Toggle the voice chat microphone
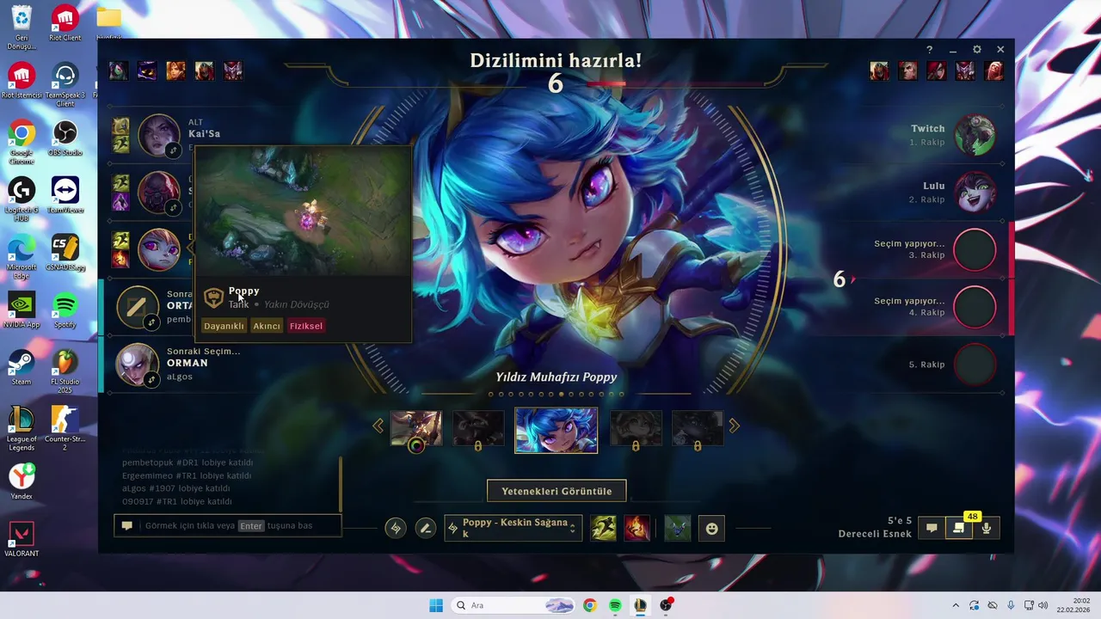Image resolution: width=1101 pixels, height=619 pixels. 987,528
